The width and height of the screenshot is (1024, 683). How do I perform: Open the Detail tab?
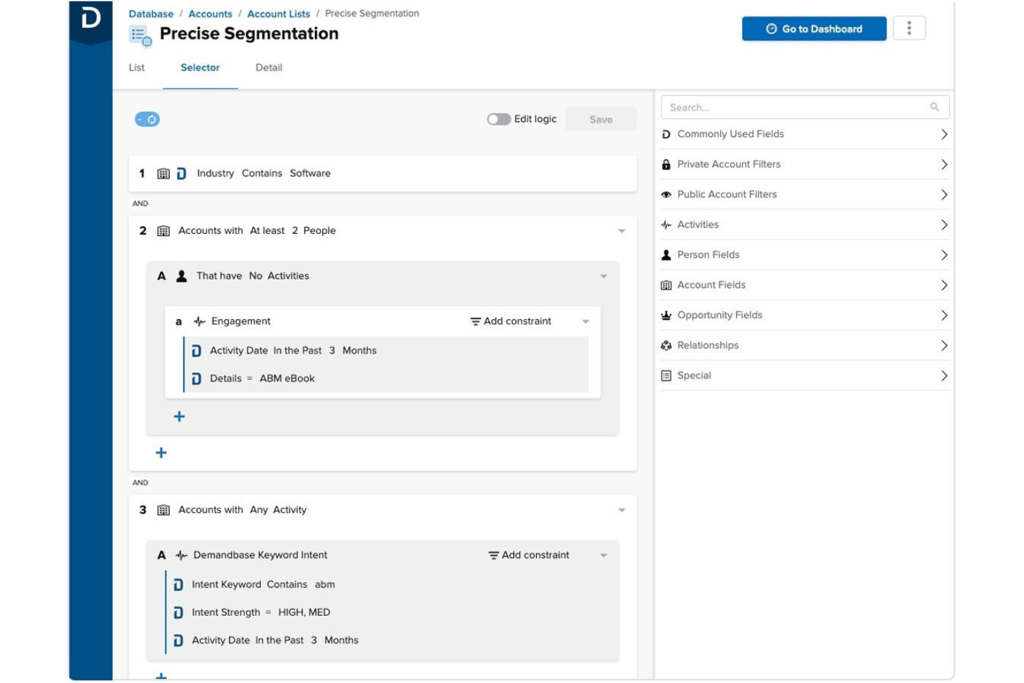[x=268, y=68]
